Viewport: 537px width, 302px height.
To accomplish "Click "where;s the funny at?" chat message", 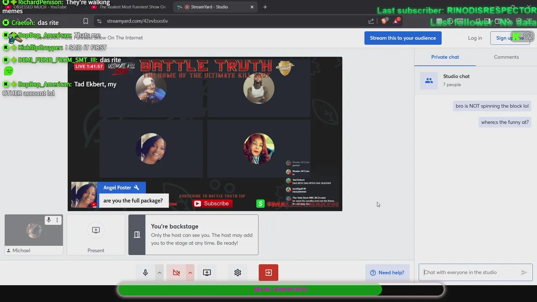I will (x=505, y=122).
